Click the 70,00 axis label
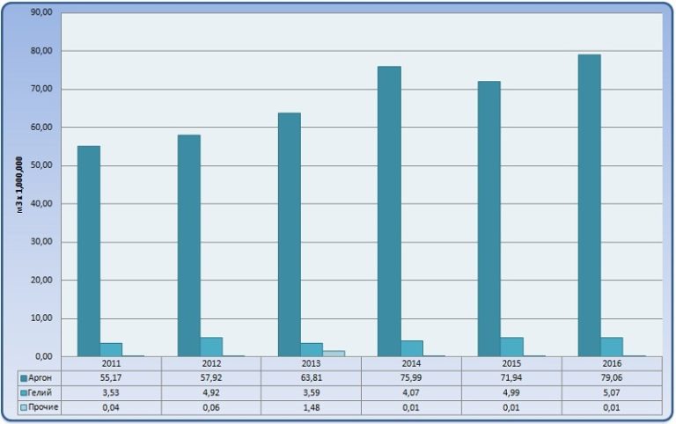The width and height of the screenshot is (676, 424). point(41,89)
